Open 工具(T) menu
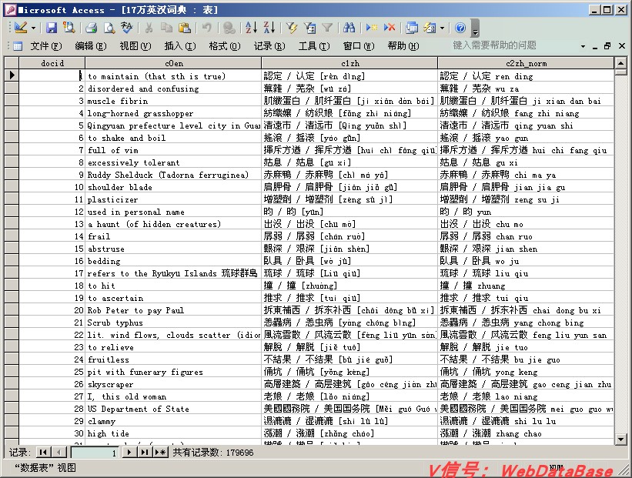The height and width of the screenshot is (478, 632). pyautogui.click(x=314, y=46)
